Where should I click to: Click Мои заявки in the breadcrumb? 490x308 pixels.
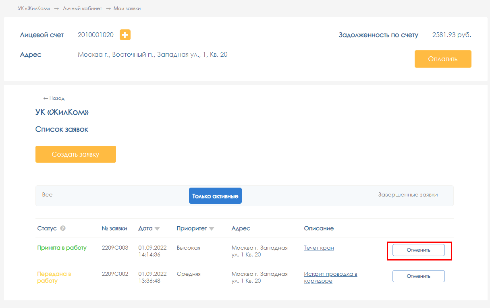point(127,8)
